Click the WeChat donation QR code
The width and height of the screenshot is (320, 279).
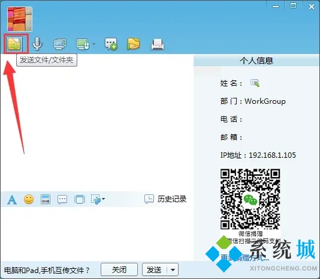pyautogui.click(x=250, y=199)
